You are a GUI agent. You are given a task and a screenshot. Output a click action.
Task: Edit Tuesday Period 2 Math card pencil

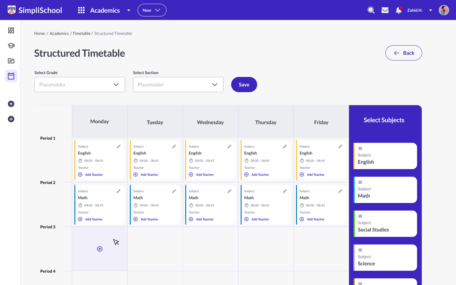[174, 191]
